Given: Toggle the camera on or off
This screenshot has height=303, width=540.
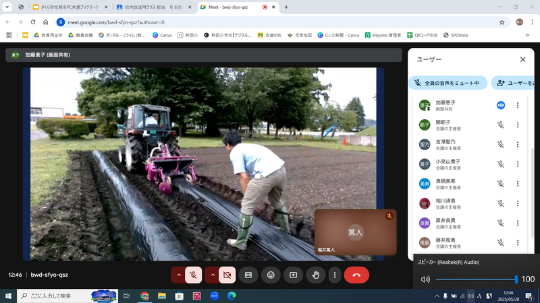Looking at the screenshot, I should pyautogui.click(x=227, y=275).
